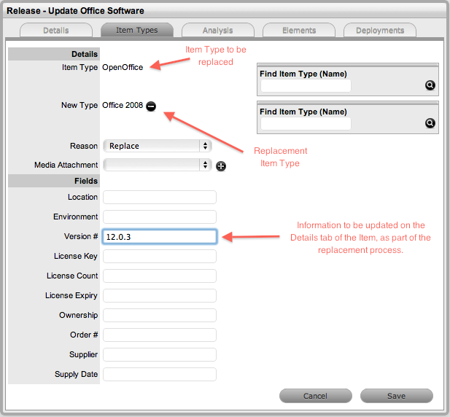This screenshot has width=450, height=417.
Task: Open the Deployments tab
Action: (x=380, y=30)
